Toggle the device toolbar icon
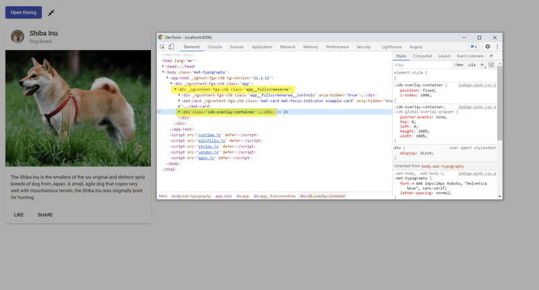Image resolution: width=539 pixels, height=290 pixels. tap(171, 47)
